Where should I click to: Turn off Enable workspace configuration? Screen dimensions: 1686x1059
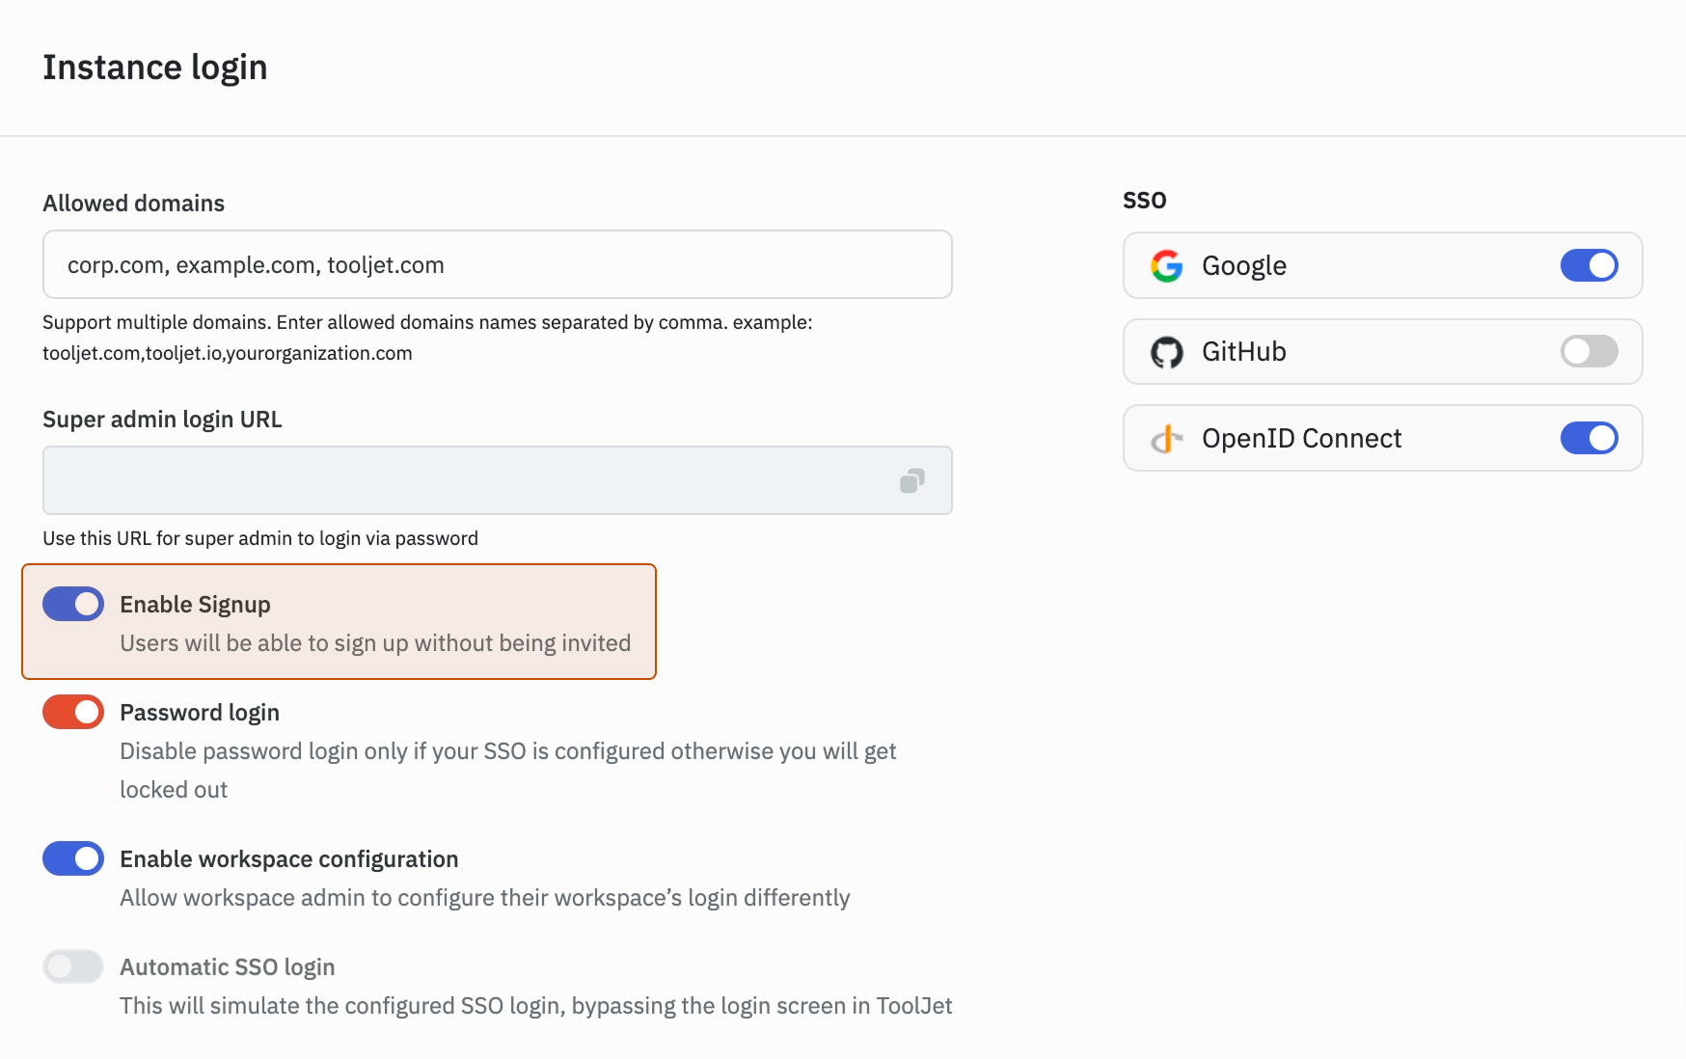point(72,858)
